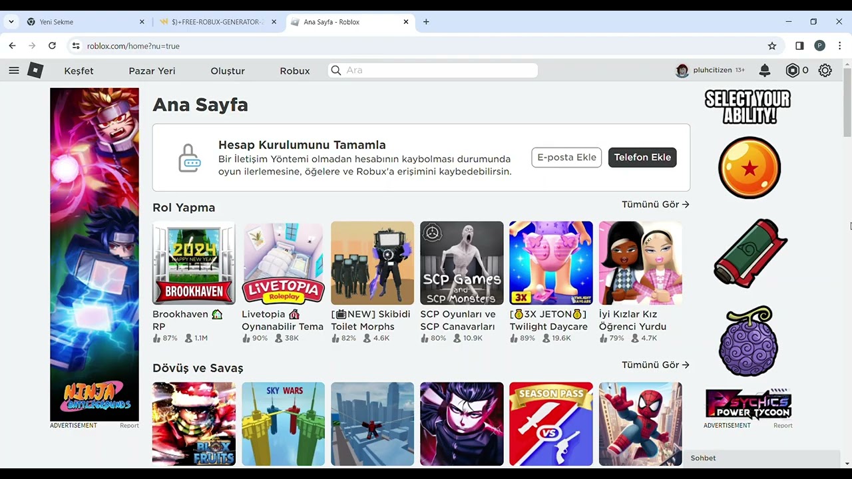
Task: Open the settings gear icon
Action: coord(825,71)
